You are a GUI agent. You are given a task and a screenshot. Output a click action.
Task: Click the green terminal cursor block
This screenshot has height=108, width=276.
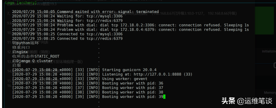(x=165, y=97)
